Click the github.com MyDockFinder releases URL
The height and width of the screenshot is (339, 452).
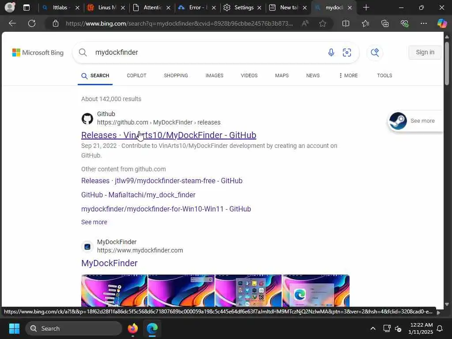(x=158, y=122)
